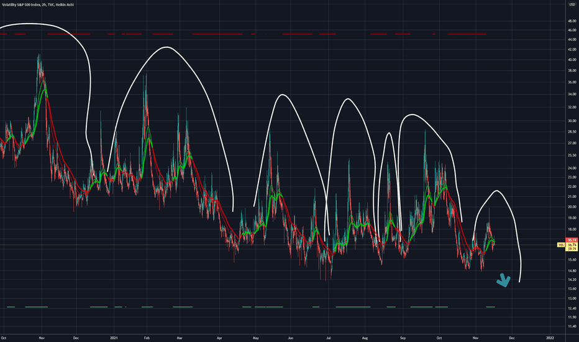Click the 25.50 price axis label

[572, 155]
